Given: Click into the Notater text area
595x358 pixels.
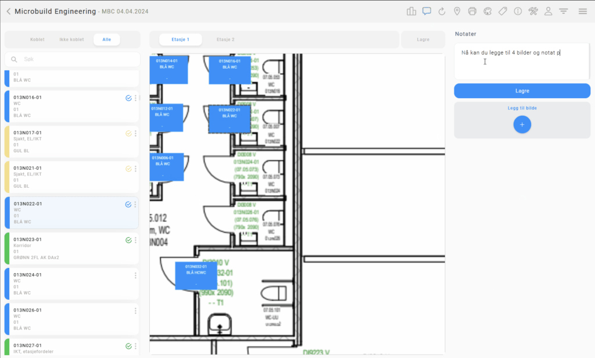Looking at the screenshot, I should click(x=522, y=61).
